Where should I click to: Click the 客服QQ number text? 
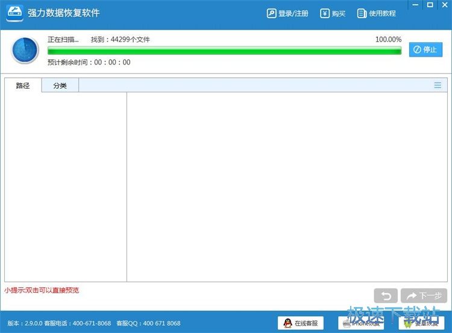click(x=148, y=323)
